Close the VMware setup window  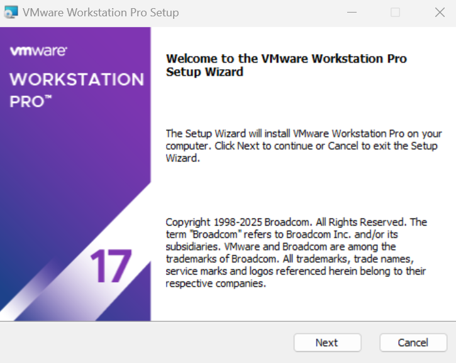(440, 13)
